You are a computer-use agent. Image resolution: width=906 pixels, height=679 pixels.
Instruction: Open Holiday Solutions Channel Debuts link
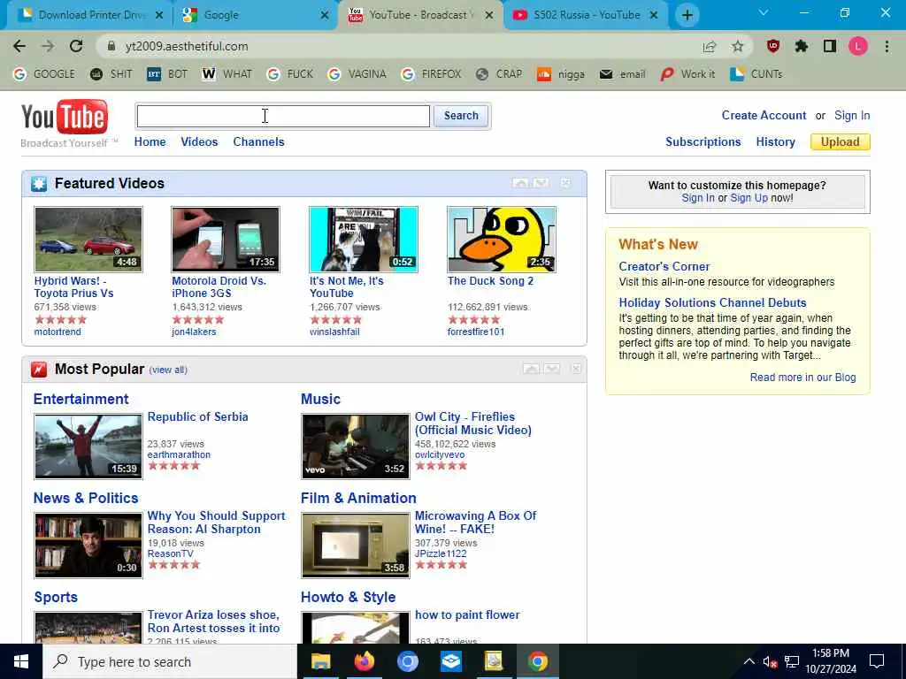point(712,302)
